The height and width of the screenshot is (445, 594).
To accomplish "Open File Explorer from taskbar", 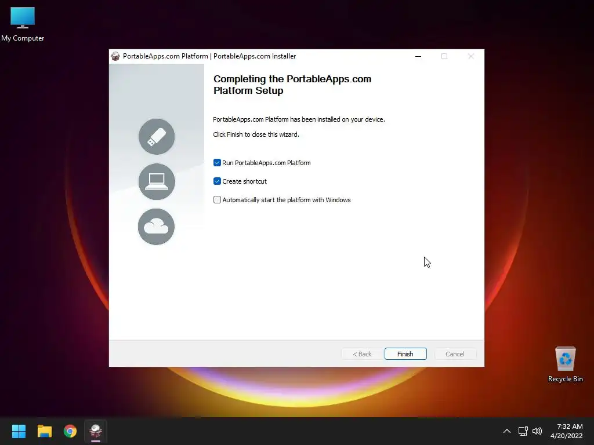I will (44, 431).
